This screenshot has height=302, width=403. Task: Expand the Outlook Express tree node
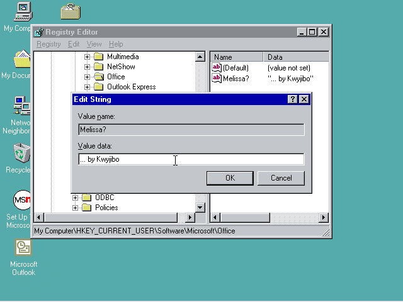point(87,87)
